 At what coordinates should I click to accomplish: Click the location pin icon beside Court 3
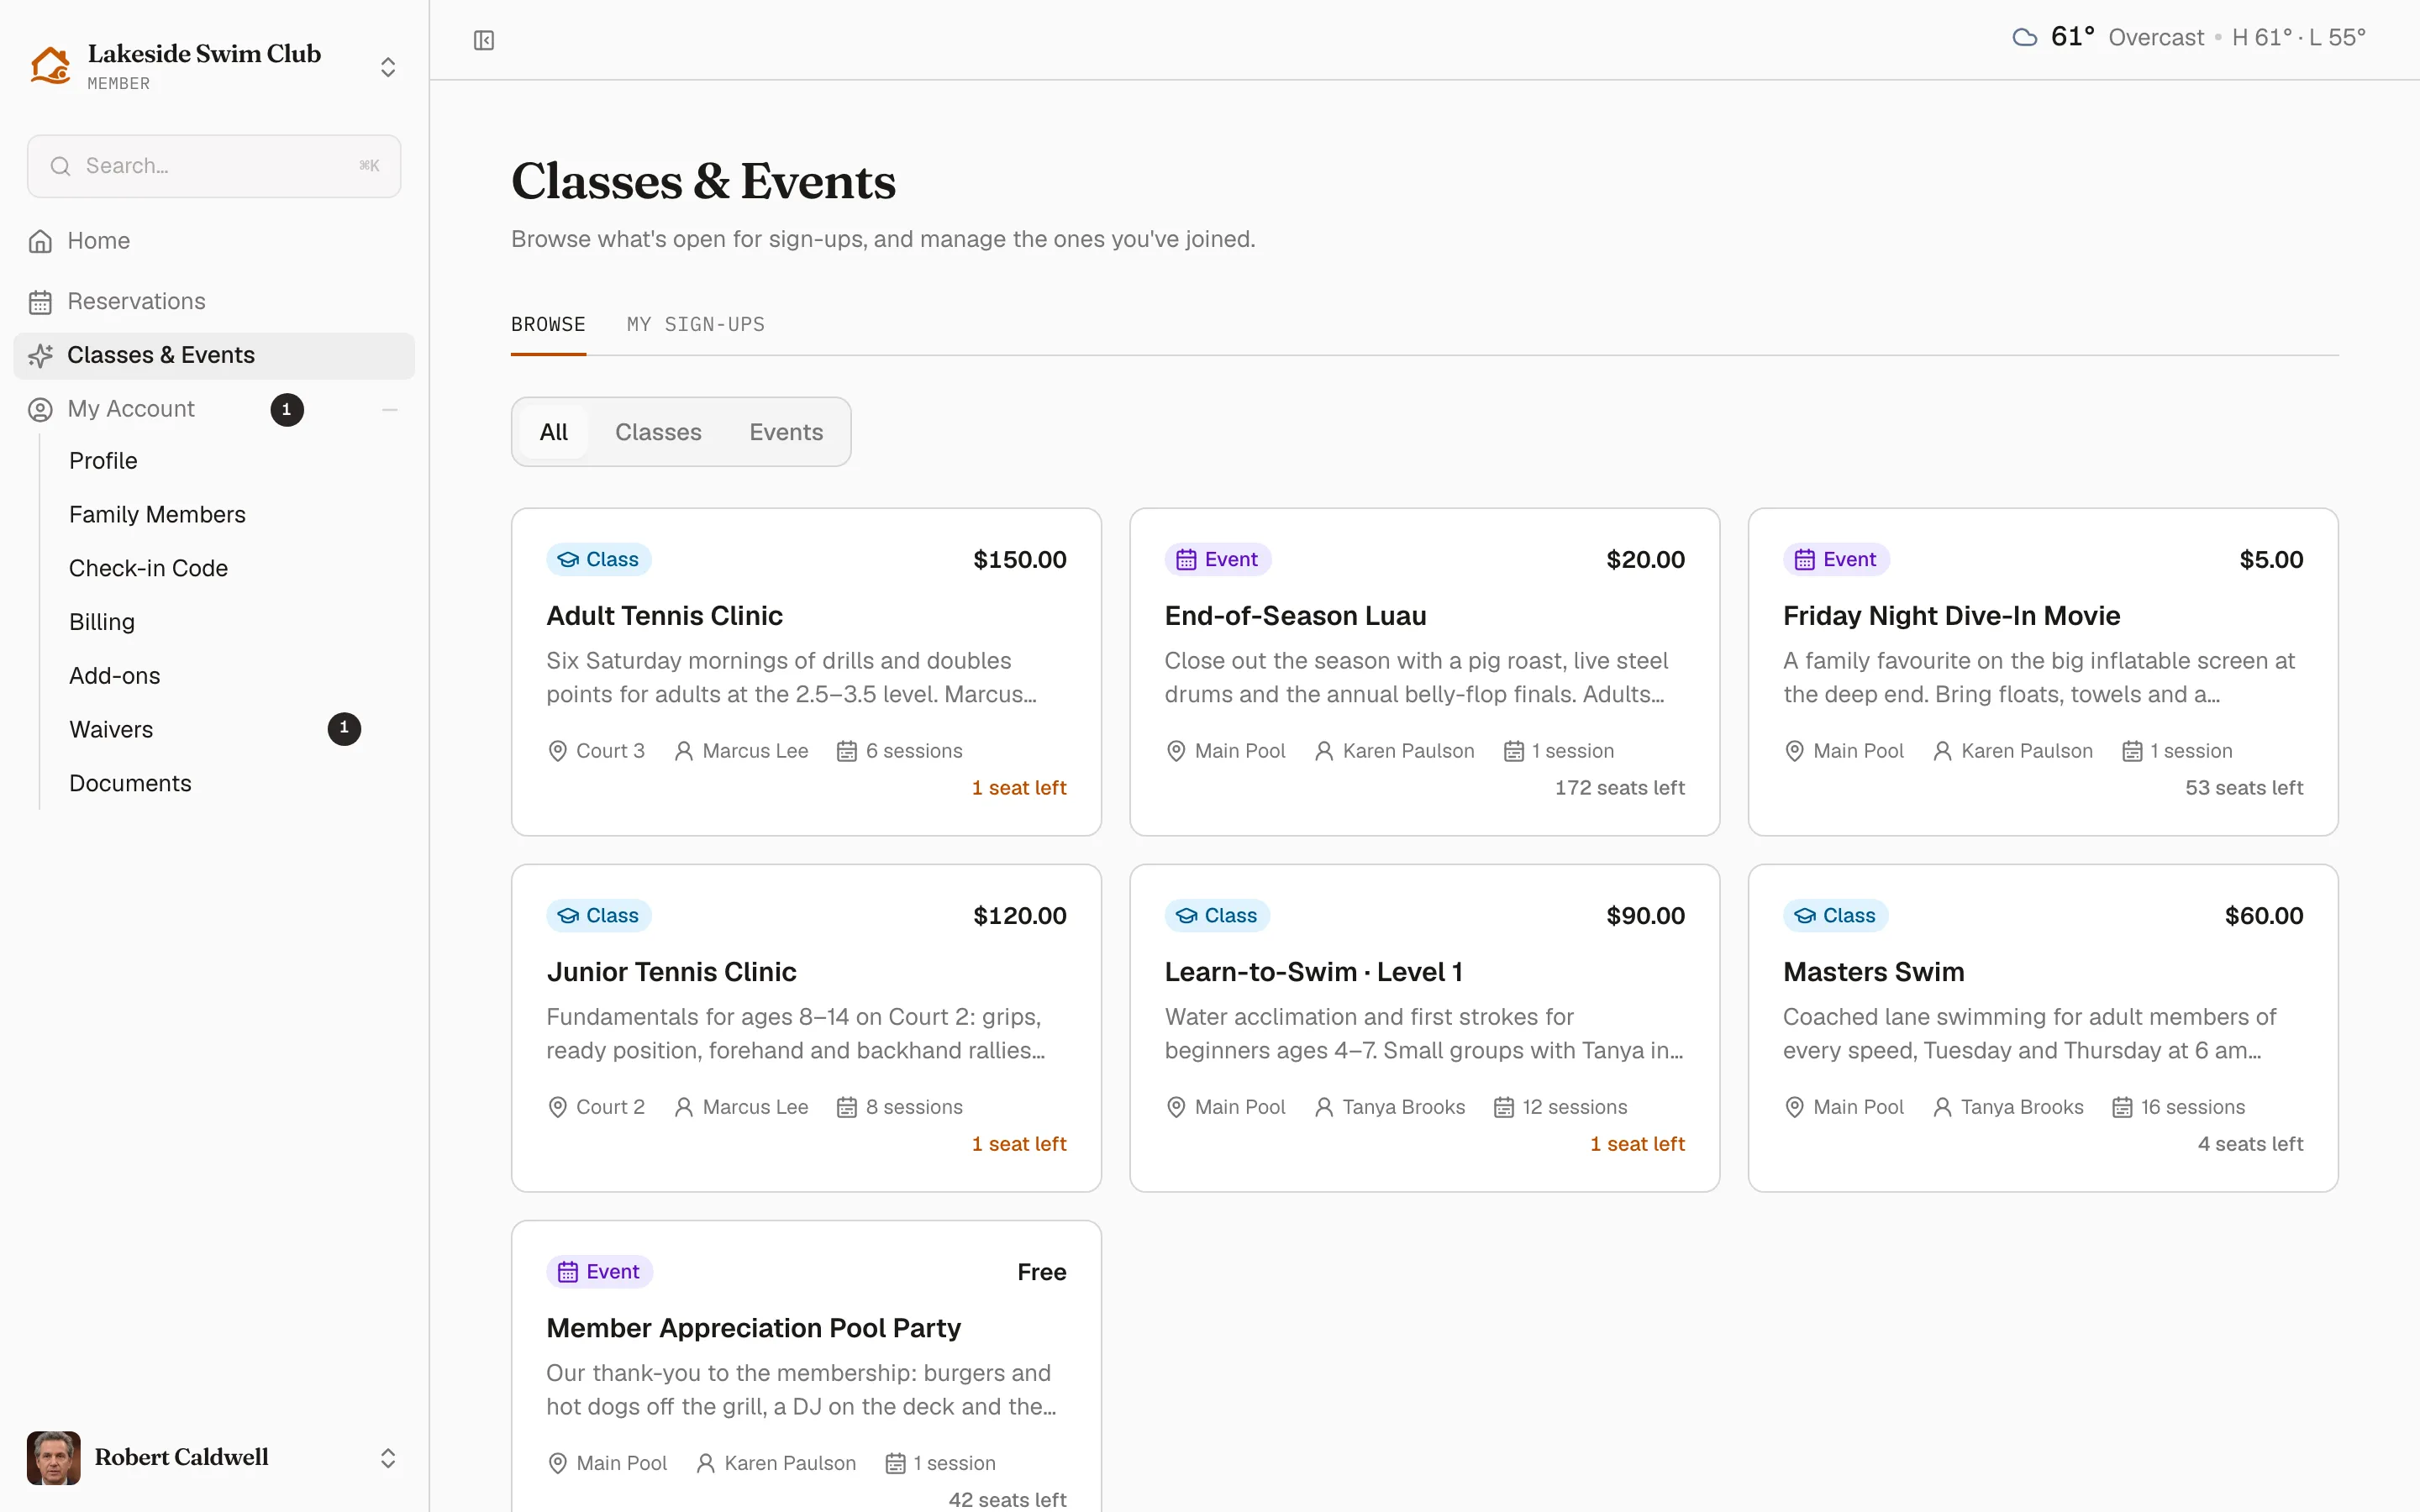[558, 751]
